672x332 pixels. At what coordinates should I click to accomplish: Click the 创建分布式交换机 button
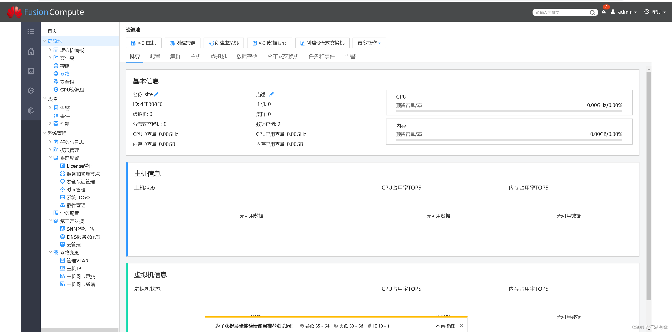pos(322,43)
